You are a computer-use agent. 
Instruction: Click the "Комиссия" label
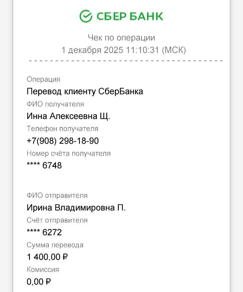tap(43, 269)
